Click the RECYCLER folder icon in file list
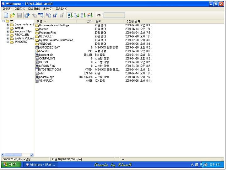226x170 pixels. 37,37
